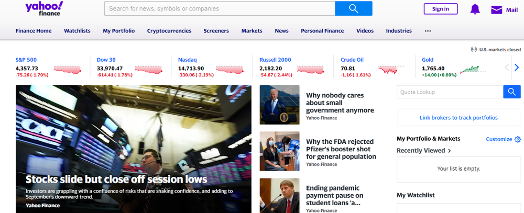Click the Your list is empty message
This screenshot has height=213, width=524.
coord(458,169)
